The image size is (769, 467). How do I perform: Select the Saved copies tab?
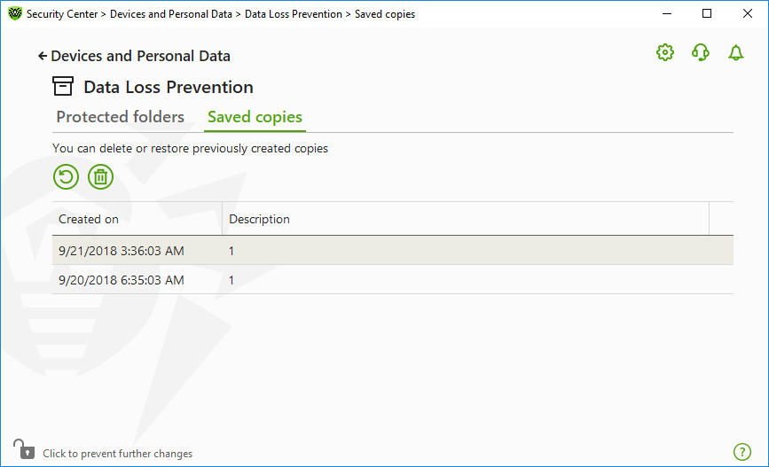tap(255, 117)
